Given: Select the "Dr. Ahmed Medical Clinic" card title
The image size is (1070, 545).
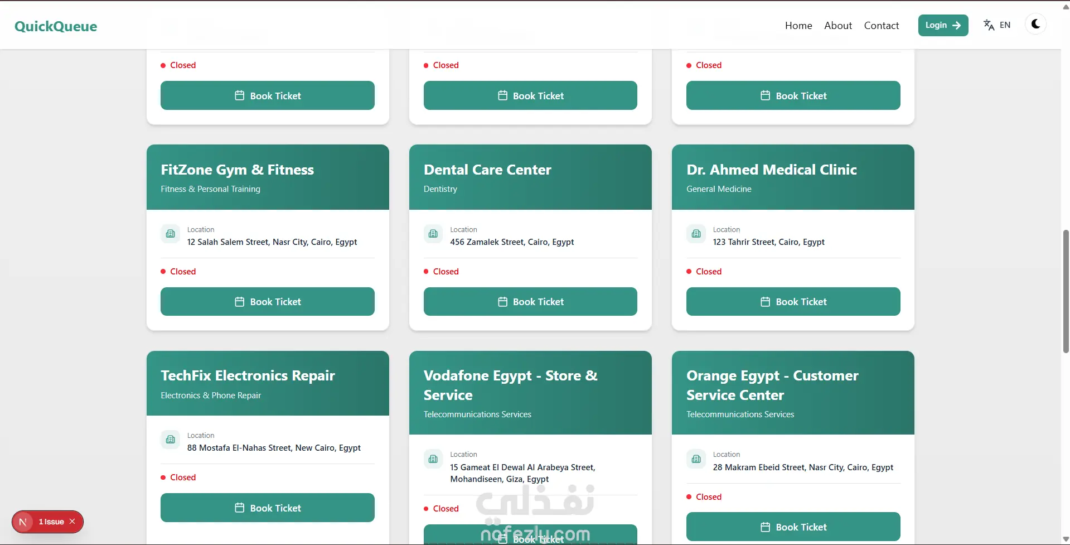Looking at the screenshot, I should pyautogui.click(x=772, y=170).
